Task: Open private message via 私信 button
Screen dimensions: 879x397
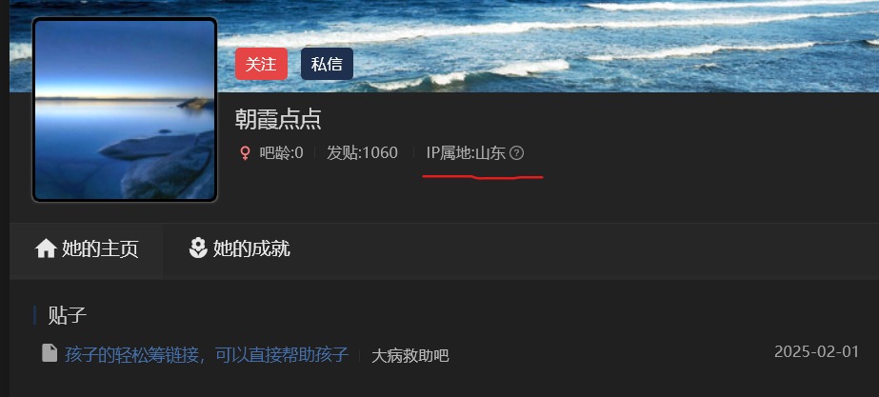Action: [327, 64]
